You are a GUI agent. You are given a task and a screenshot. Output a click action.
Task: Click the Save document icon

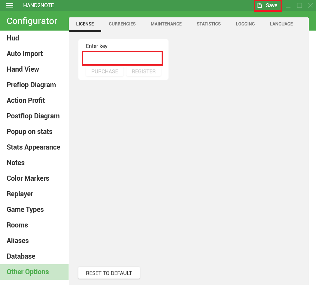coord(260,5)
